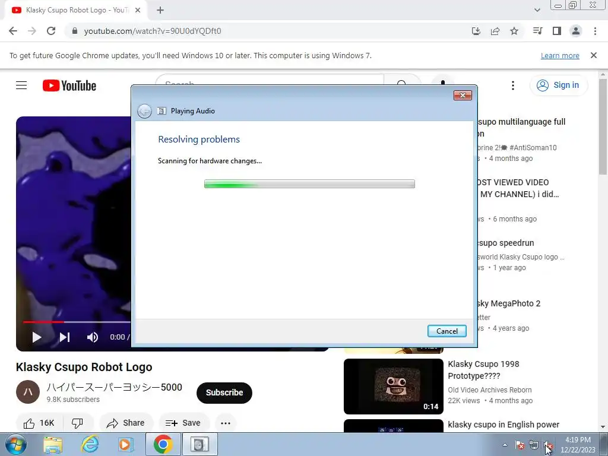Select the Klasky Csupo Robot Logo tab
Screen dimensions: 608x456
(76, 11)
